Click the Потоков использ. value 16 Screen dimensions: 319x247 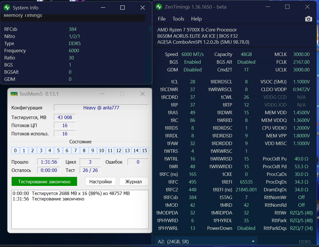coord(65,134)
